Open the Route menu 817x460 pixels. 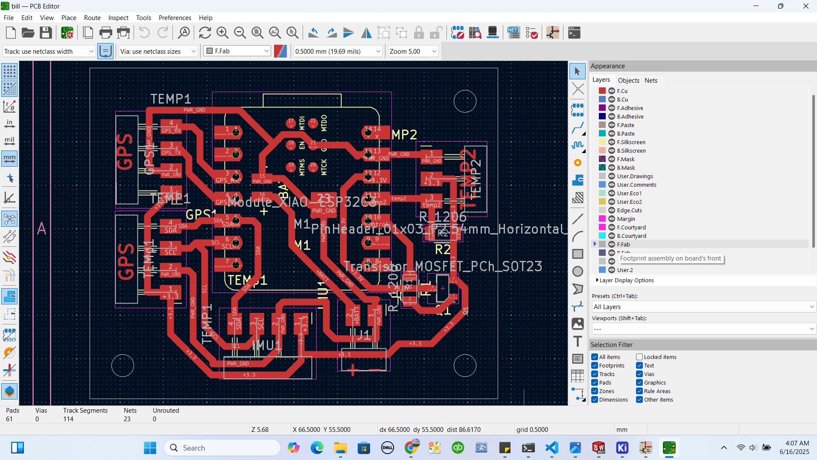[x=92, y=17]
